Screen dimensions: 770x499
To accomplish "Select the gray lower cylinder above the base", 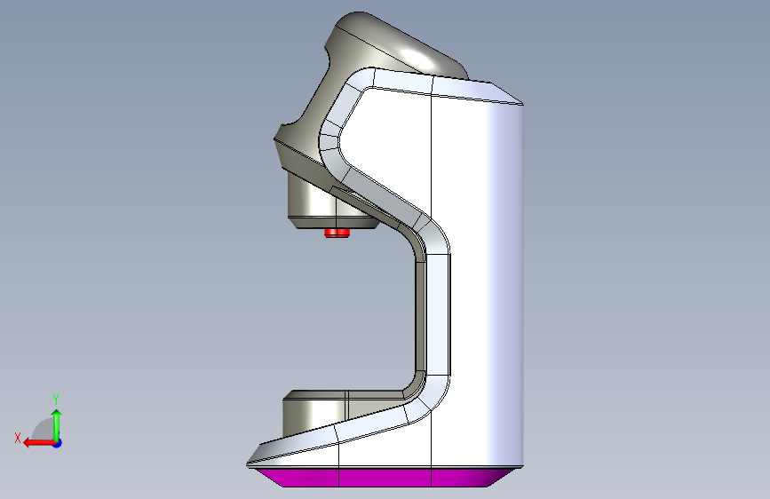I will [314, 412].
